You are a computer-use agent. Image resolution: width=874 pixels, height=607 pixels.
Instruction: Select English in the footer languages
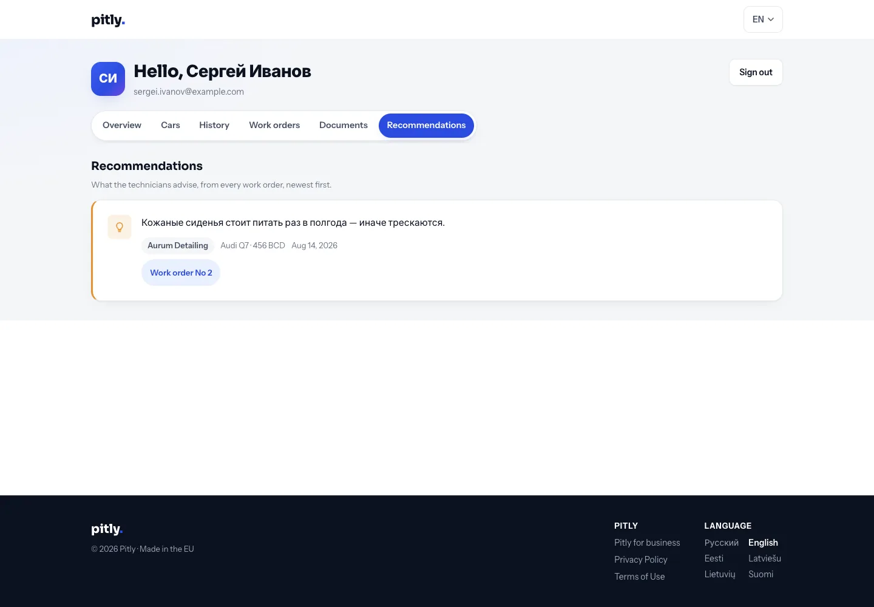(x=763, y=543)
